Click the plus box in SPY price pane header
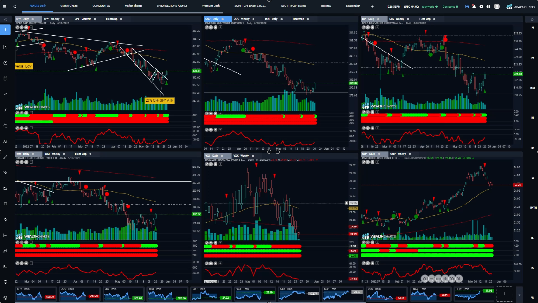Viewport: 538px width, 303px height. pyautogui.click(x=31, y=27)
